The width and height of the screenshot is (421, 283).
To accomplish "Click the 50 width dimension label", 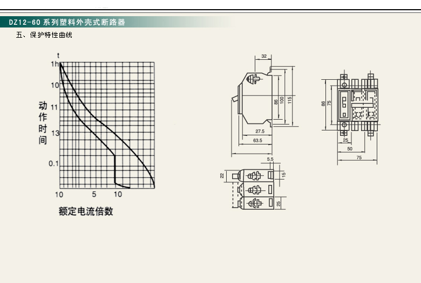I will click(x=350, y=148).
